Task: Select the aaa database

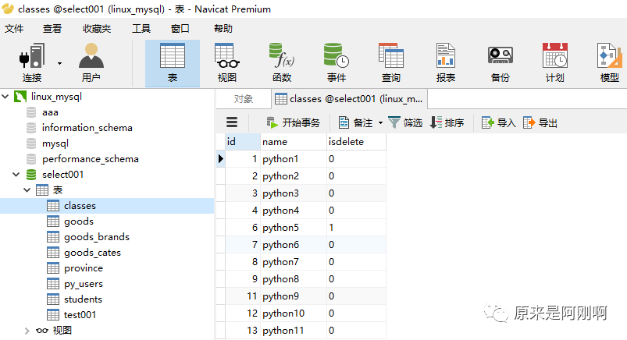Action: [51, 112]
